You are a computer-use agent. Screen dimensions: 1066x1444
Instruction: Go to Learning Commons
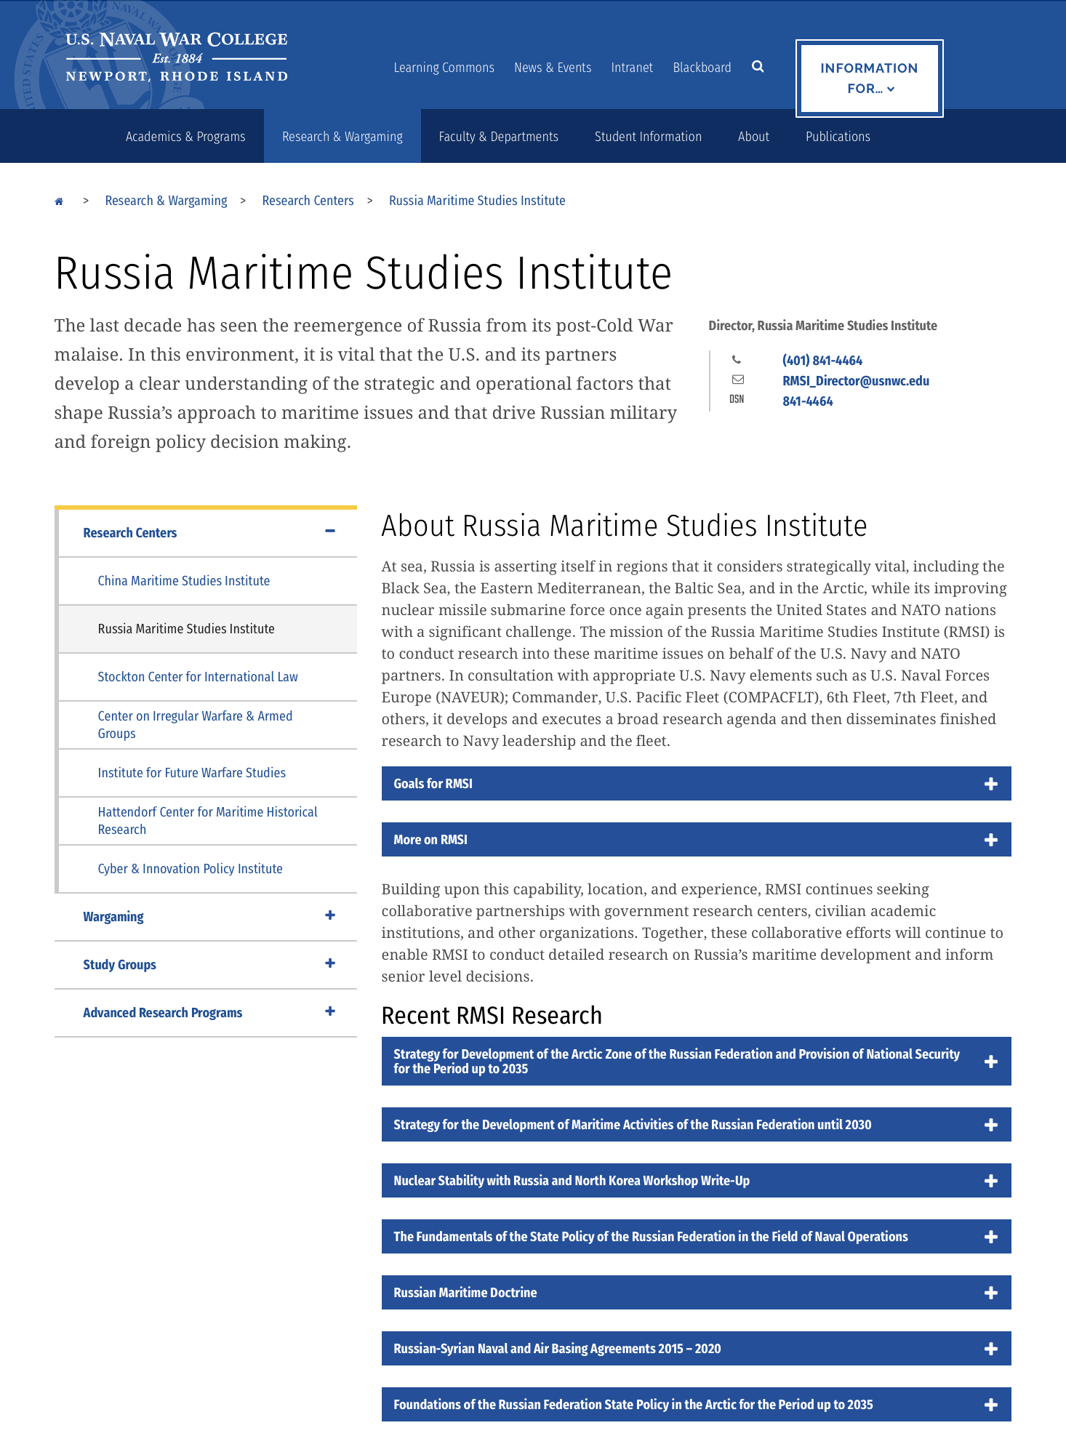click(x=444, y=68)
